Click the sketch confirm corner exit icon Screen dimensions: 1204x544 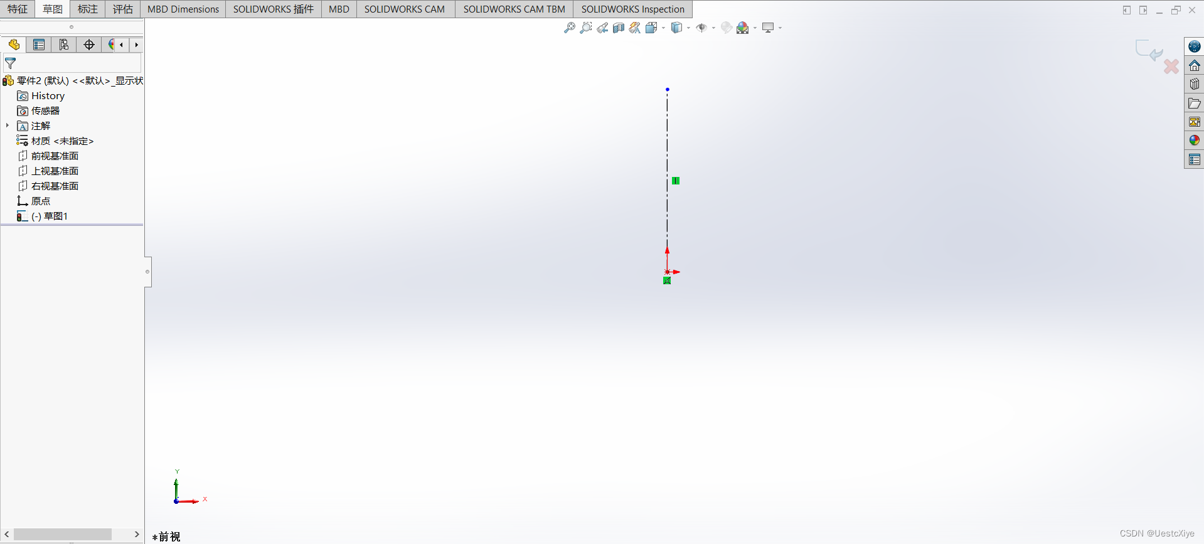click(1149, 50)
